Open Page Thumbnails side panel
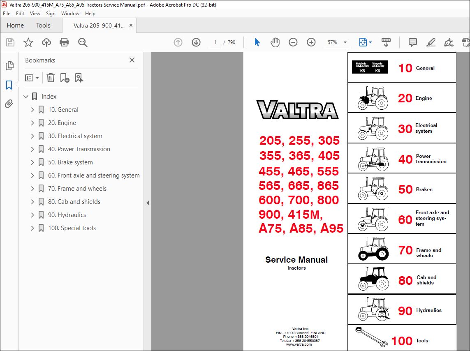The height and width of the screenshot is (351, 470). pos(9,66)
